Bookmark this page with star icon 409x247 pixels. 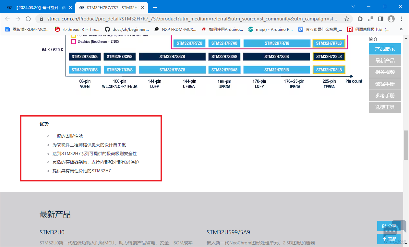pos(347,19)
